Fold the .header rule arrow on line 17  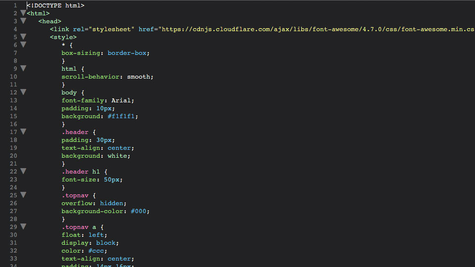[23, 132]
